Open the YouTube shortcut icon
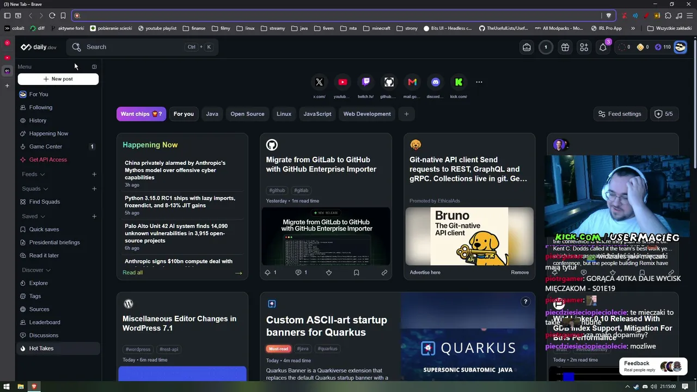The width and height of the screenshot is (697, 392). click(343, 82)
